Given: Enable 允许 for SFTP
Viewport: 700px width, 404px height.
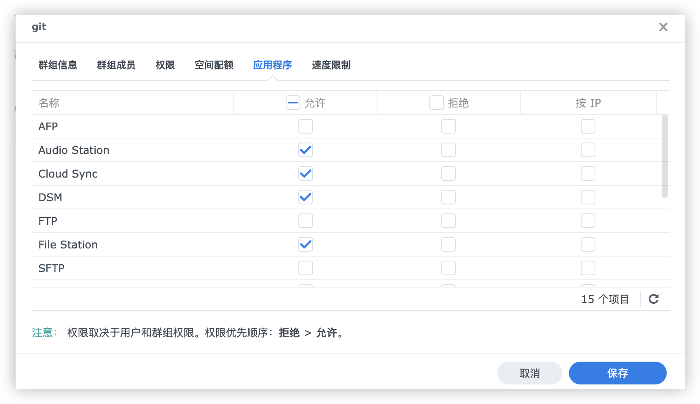Looking at the screenshot, I should 305,268.
